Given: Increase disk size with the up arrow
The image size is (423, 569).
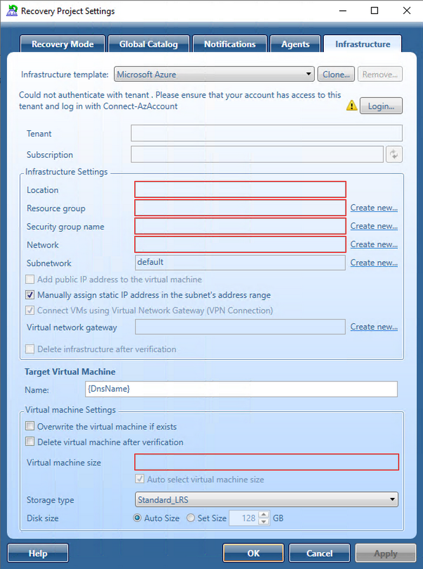Looking at the screenshot, I should tap(264, 514).
